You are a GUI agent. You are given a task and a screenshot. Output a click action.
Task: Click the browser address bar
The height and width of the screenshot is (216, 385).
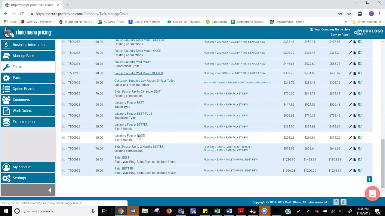pyautogui.click(x=180, y=14)
